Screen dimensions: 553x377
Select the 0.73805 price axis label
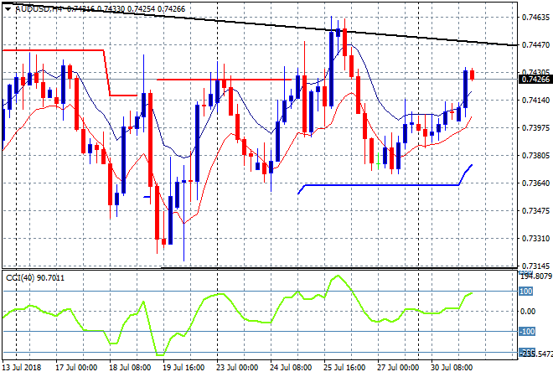tap(535, 156)
